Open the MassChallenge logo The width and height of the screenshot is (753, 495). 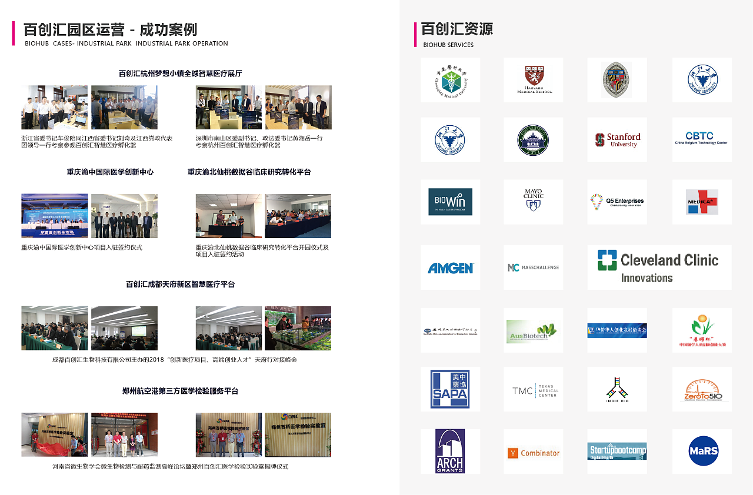(533, 267)
